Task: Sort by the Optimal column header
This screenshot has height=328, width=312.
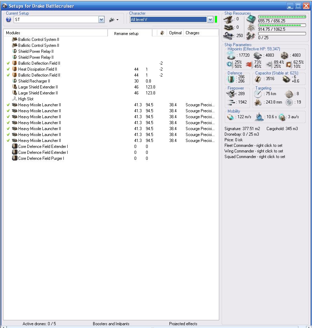Action: [175, 33]
